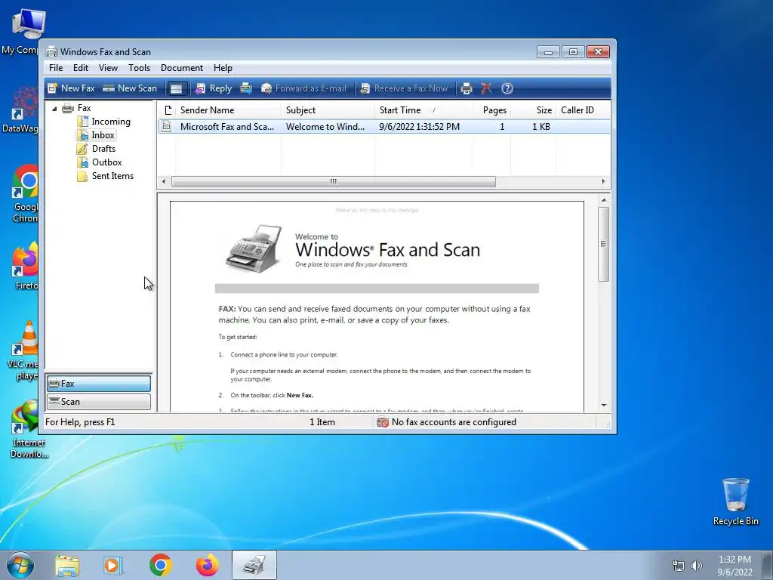Click the document icon column header
Image resolution: width=773 pixels, height=580 pixels.
[x=167, y=110]
